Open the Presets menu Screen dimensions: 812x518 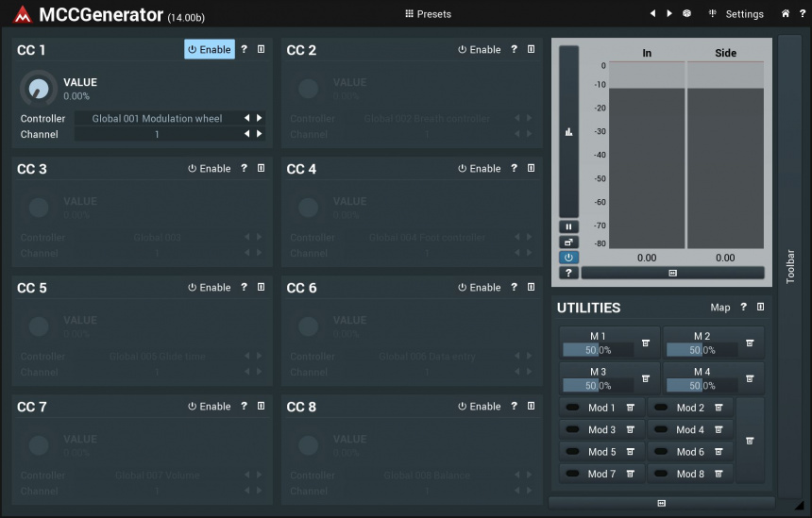coord(428,14)
